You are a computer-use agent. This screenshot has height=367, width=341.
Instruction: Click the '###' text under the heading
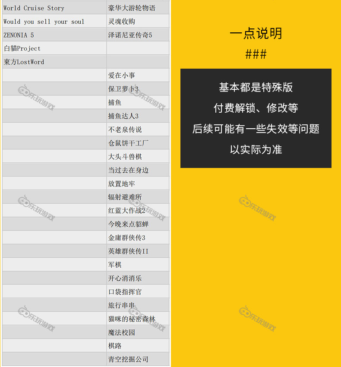tap(256, 54)
